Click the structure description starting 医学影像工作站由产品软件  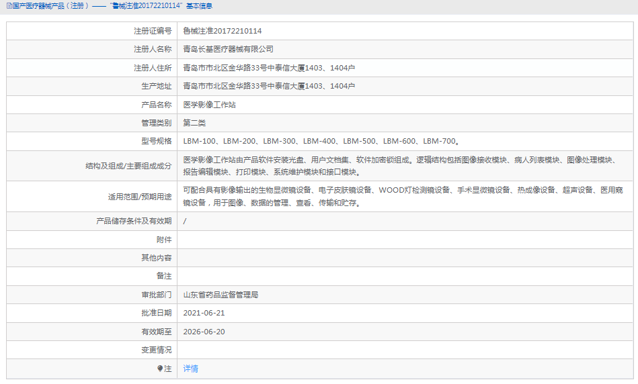click(401, 166)
